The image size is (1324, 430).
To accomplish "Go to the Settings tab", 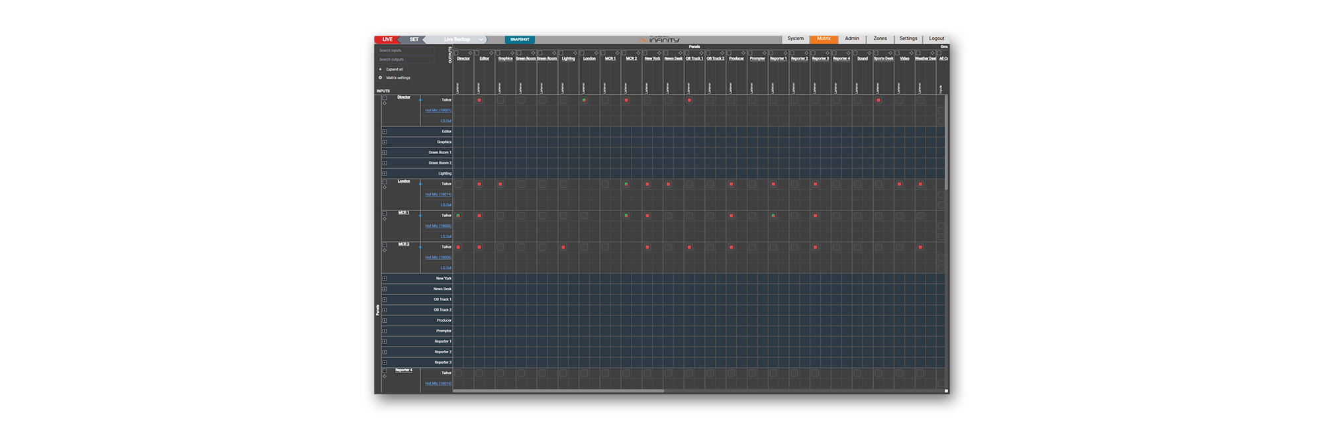I will point(908,38).
